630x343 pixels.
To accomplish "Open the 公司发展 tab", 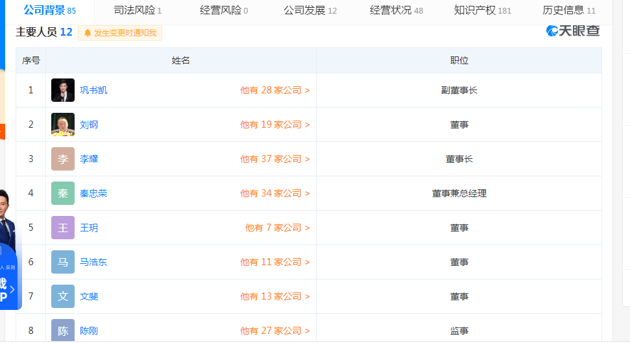I will (310, 10).
